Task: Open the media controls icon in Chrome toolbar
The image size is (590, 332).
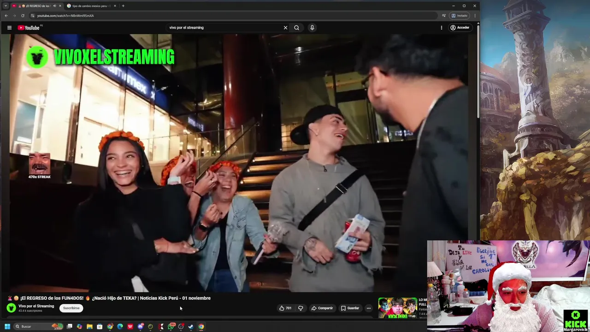Action: [x=444, y=16]
